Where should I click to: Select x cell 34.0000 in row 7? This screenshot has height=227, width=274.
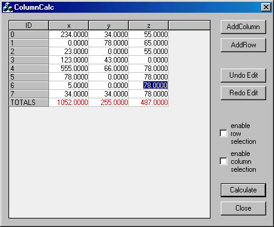tap(68, 94)
